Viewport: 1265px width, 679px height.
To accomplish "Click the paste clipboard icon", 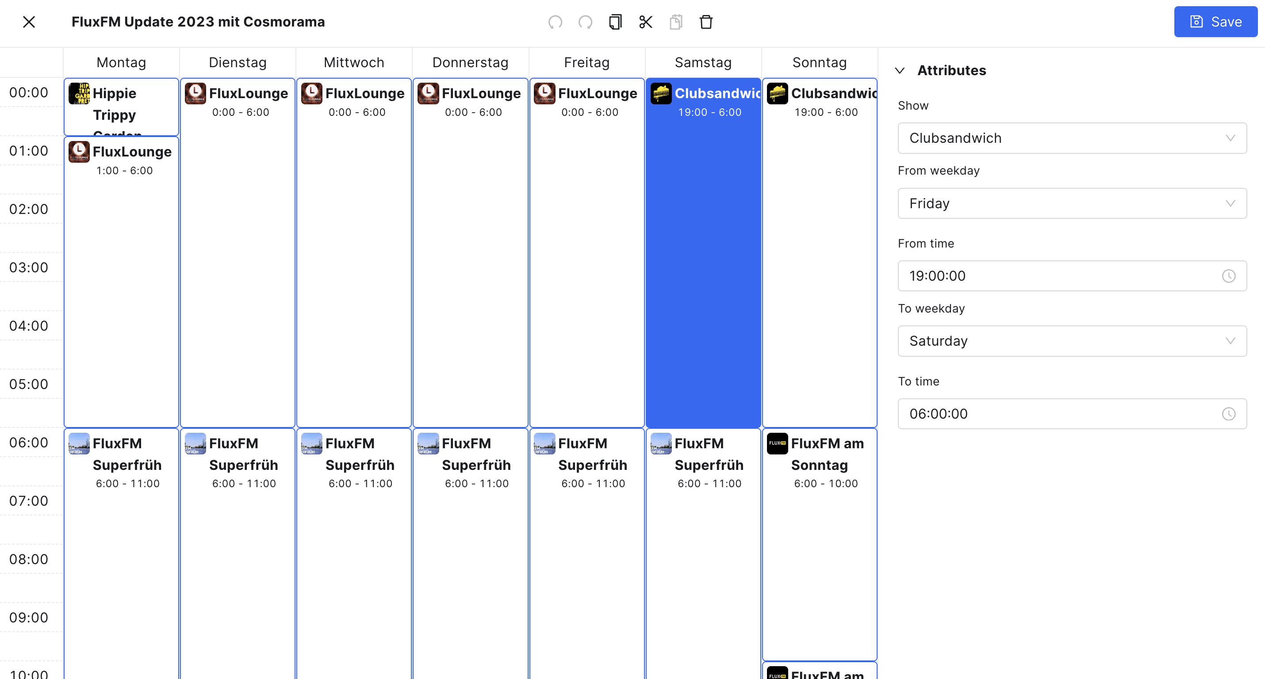I will coord(676,22).
